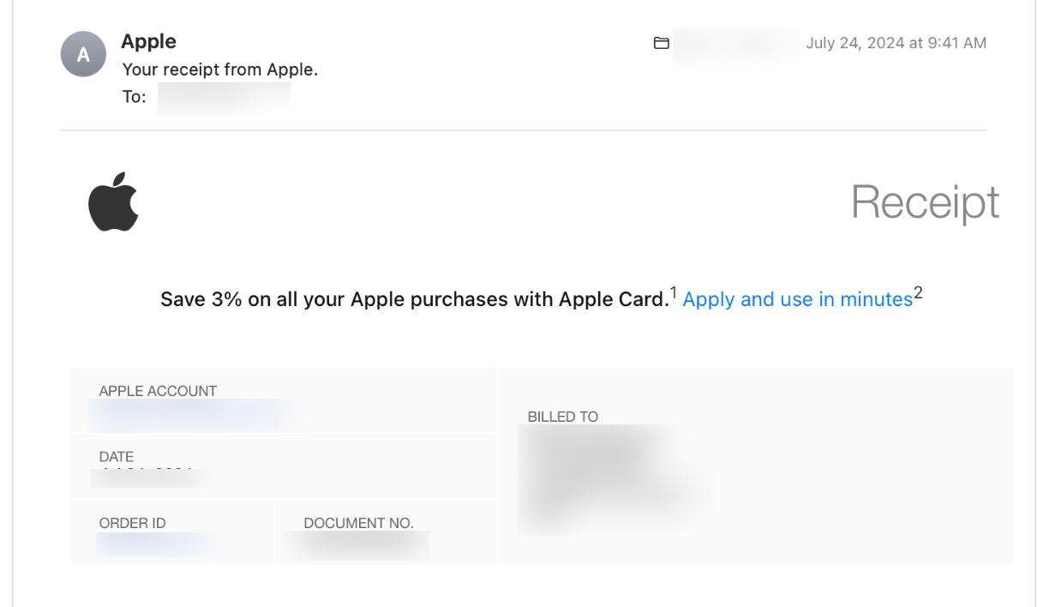Image resolution: width=1037 pixels, height=607 pixels.
Task: Click the black Apple logo
Action: click(113, 202)
